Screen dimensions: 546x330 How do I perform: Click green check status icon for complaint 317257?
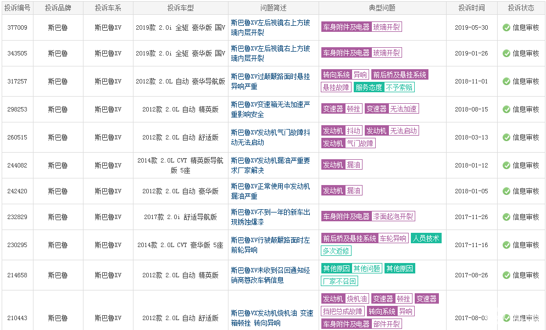click(x=506, y=81)
